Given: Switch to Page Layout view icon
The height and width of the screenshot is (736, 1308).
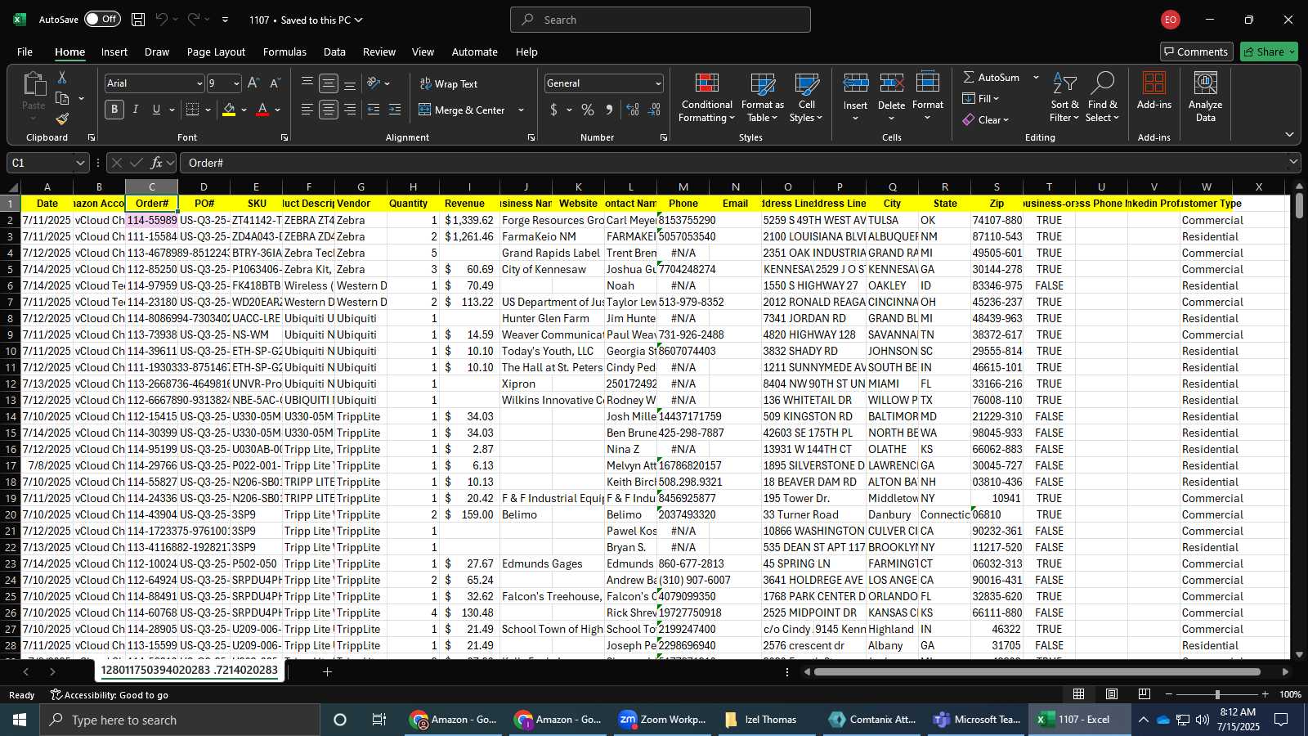Looking at the screenshot, I should [1112, 694].
